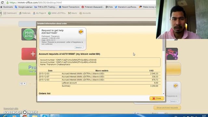This screenshot has height=117, width=208.
Task: Click Details>> on the background request card
Action: 174,101
